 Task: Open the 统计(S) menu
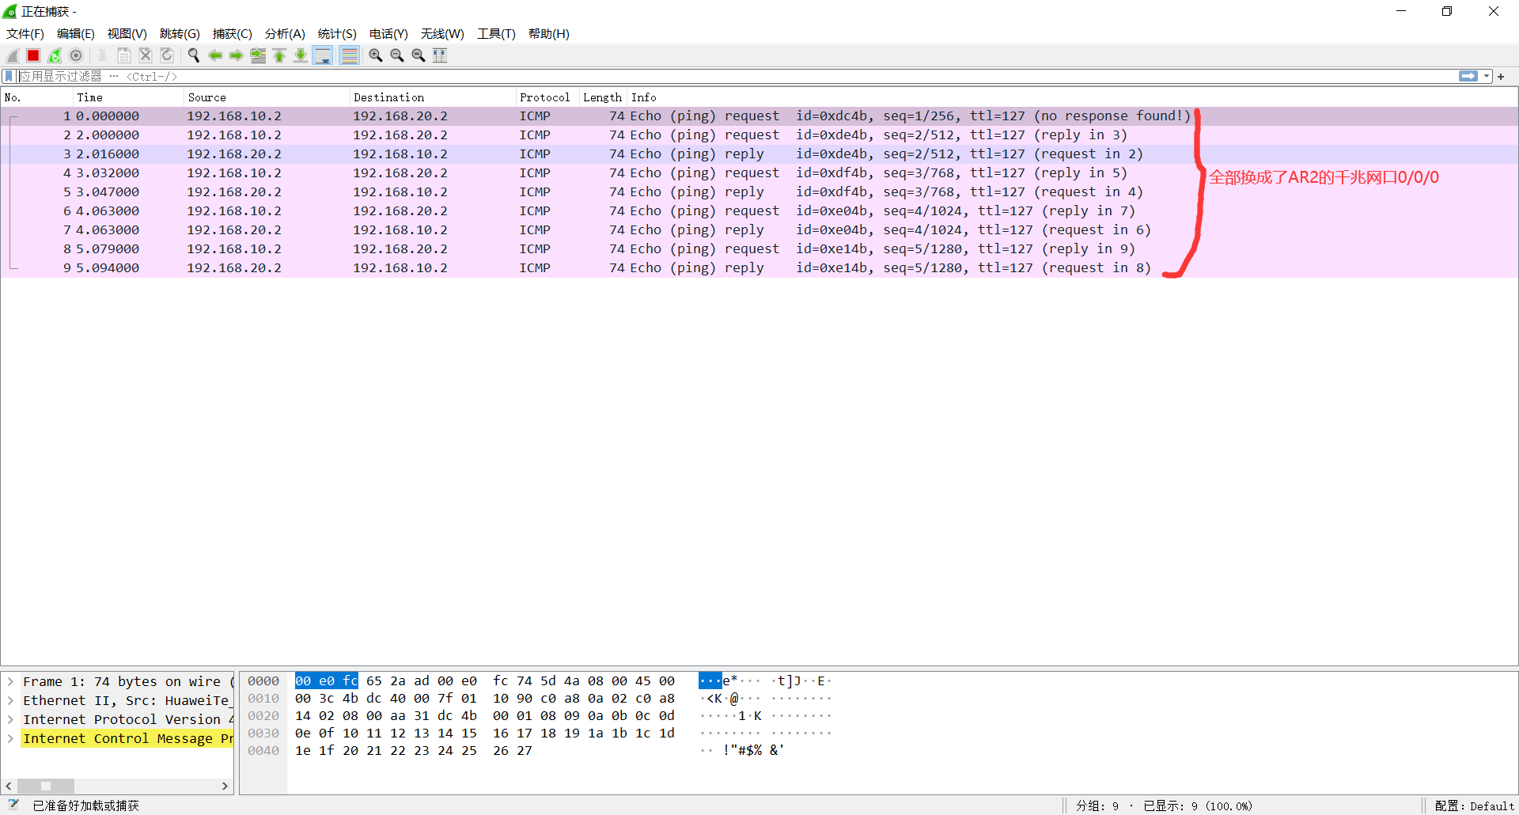(x=337, y=33)
